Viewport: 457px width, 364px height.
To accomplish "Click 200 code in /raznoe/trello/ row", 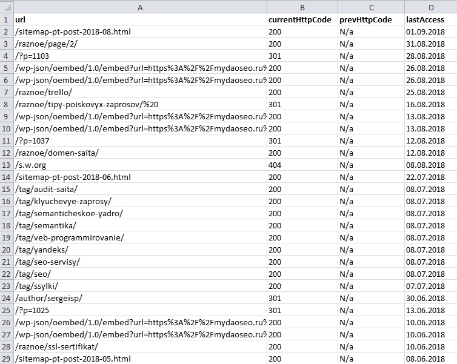I will (x=302, y=92).
